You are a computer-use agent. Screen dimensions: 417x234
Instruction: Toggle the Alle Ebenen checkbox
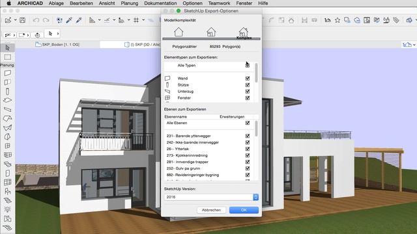248,123
